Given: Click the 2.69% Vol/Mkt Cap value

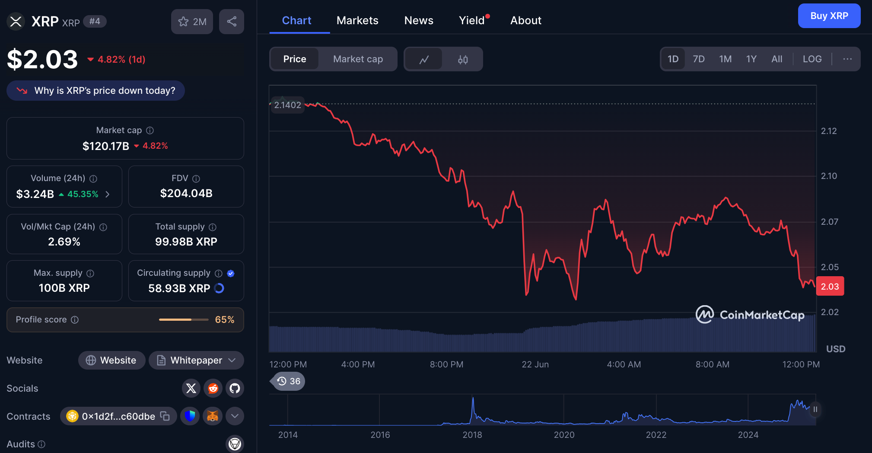Looking at the screenshot, I should coord(64,242).
